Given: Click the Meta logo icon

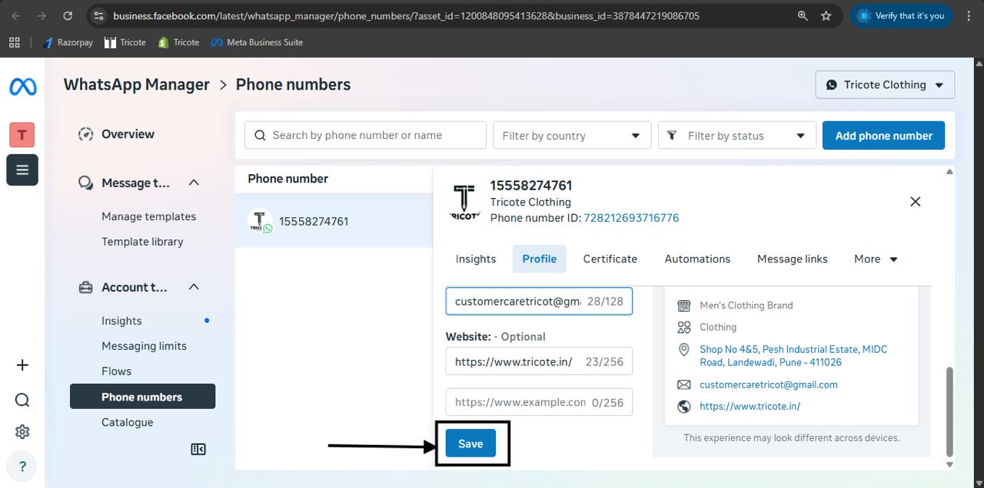Looking at the screenshot, I should coord(22,87).
